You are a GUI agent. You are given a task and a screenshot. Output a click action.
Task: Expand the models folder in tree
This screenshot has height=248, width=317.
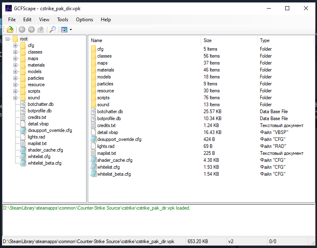coord(15,71)
